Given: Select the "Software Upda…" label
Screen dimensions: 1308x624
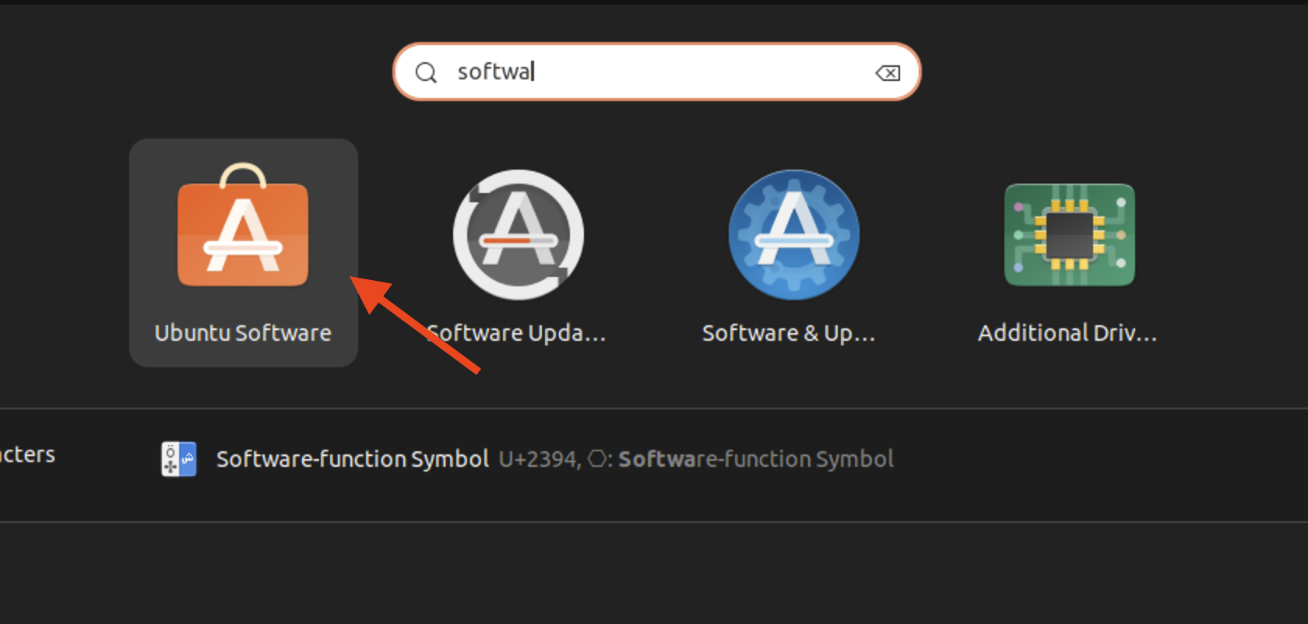Looking at the screenshot, I should [x=517, y=333].
